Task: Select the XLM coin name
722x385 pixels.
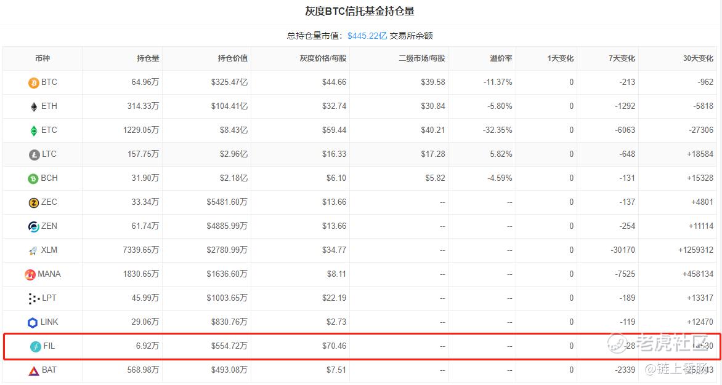Action: (49, 250)
